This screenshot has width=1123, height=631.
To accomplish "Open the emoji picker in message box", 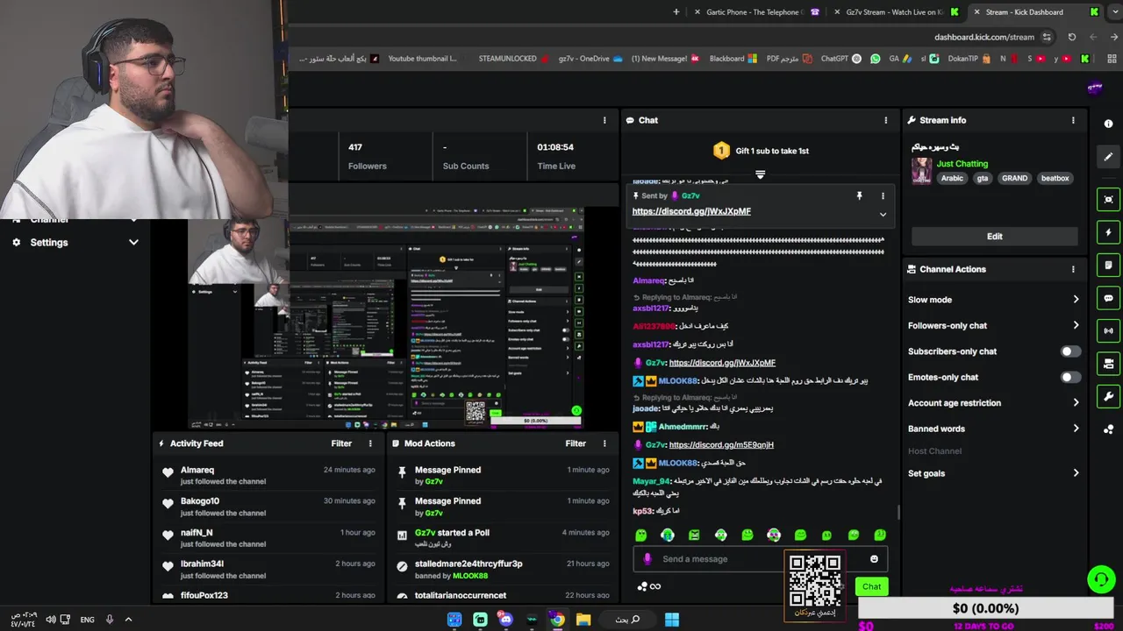I will pyautogui.click(x=874, y=559).
